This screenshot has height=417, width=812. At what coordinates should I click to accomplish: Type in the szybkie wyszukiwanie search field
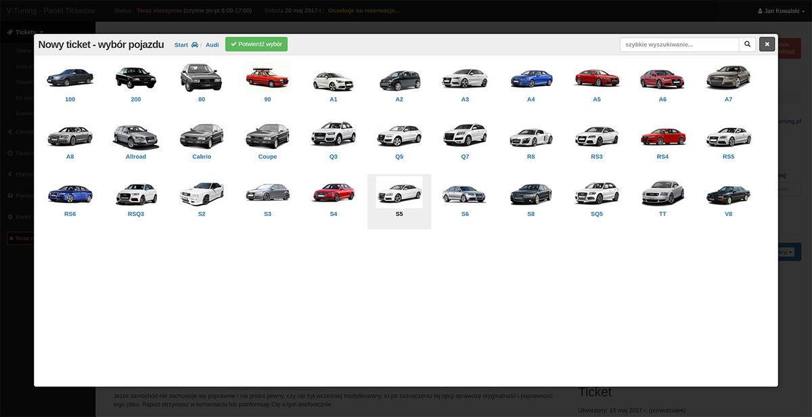coord(679,45)
